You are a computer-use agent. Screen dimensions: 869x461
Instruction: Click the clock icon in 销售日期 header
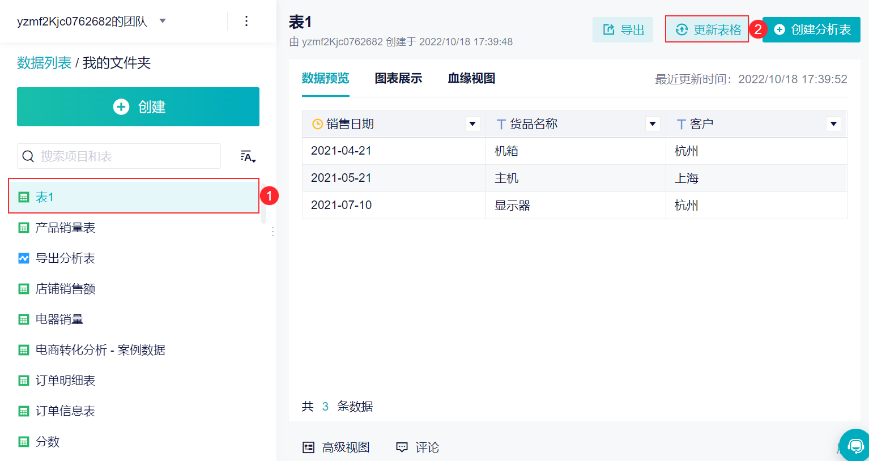[x=318, y=124]
